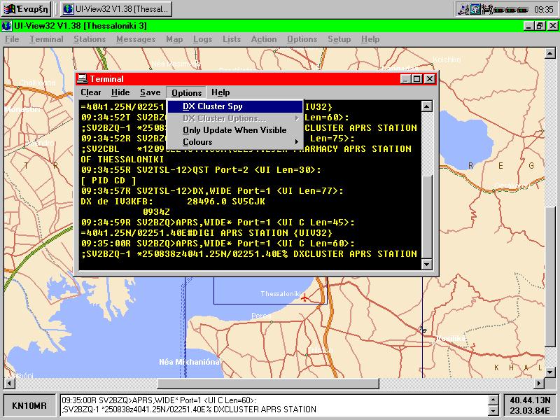Click the status bar line ending DXCLUSTER APRS STATION
Viewport: 560px width, 420px height.
pos(189,409)
